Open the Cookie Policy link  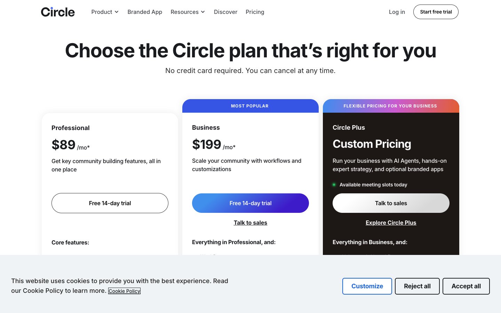tap(124, 291)
